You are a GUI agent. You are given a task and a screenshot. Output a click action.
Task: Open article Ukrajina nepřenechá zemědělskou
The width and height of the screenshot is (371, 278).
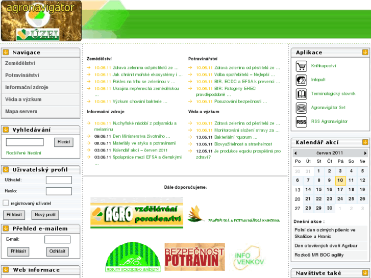tap(146, 88)
